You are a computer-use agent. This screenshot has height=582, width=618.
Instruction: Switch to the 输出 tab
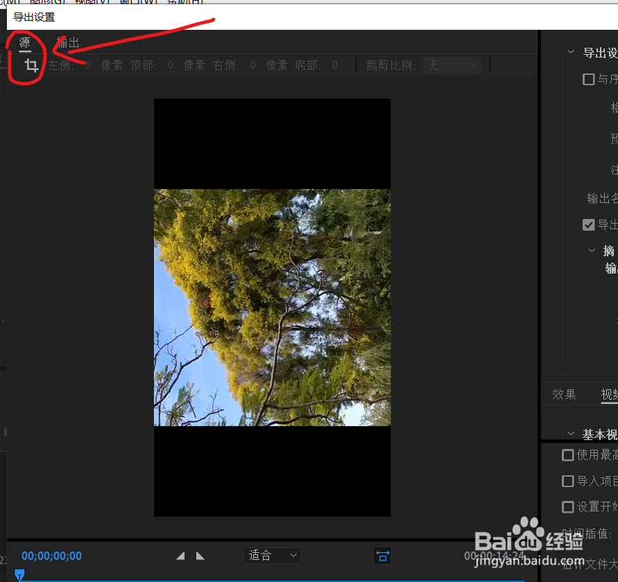coord(68,42)
